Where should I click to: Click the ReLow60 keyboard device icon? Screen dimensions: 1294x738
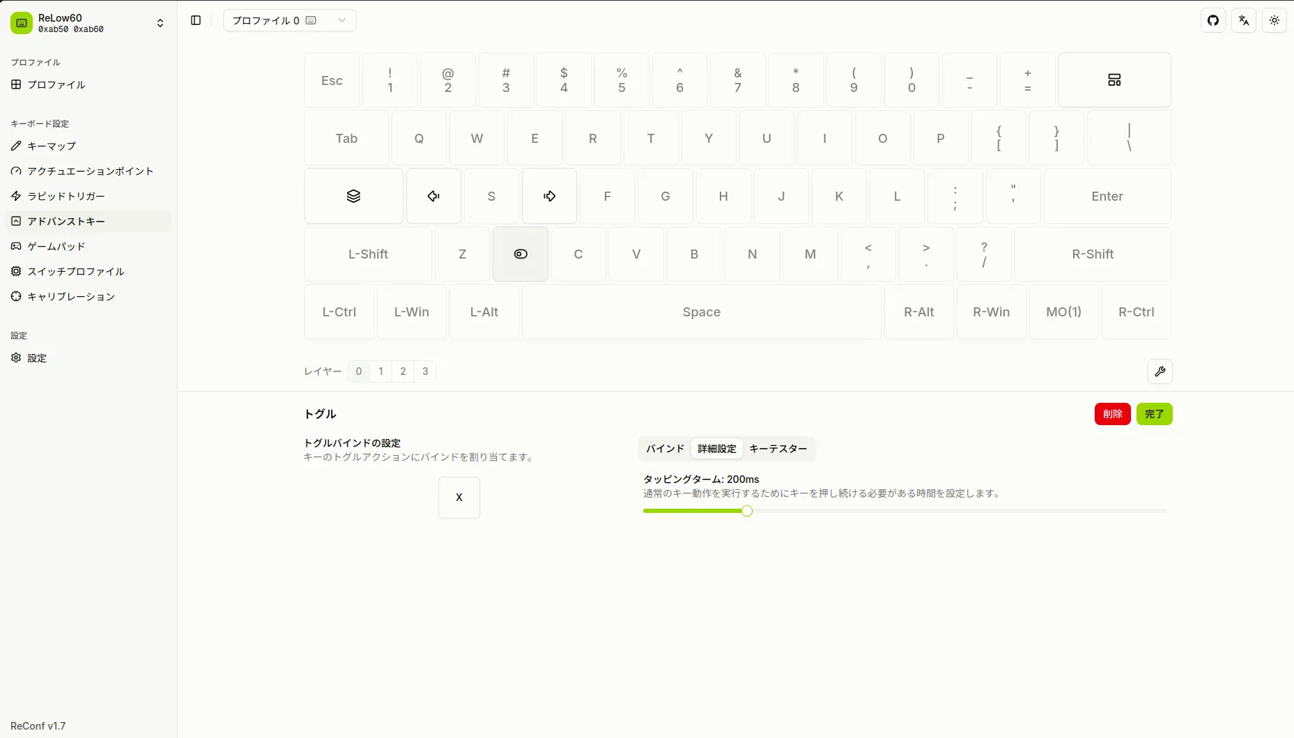(x=22, y=23)
